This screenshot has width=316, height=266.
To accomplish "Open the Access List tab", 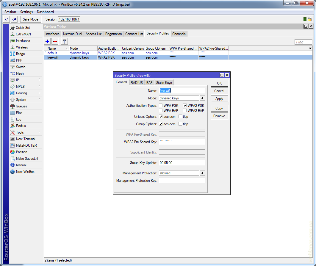I will 93,34.
